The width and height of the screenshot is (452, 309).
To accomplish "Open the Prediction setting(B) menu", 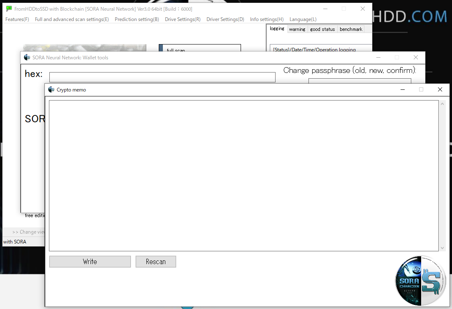I will [137, 19].
